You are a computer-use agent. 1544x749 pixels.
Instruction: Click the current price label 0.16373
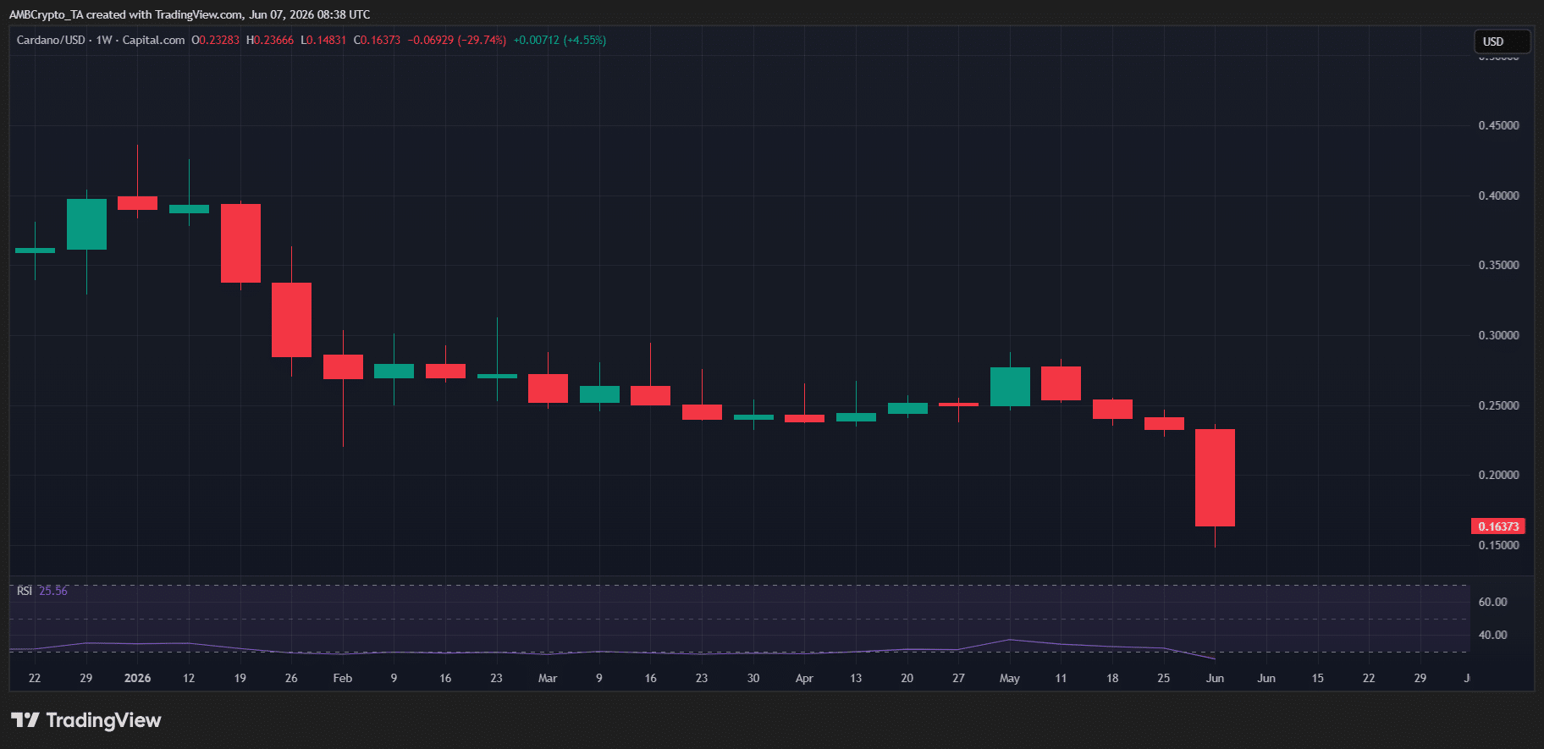pyautogui.click(x=1497, y=526)
